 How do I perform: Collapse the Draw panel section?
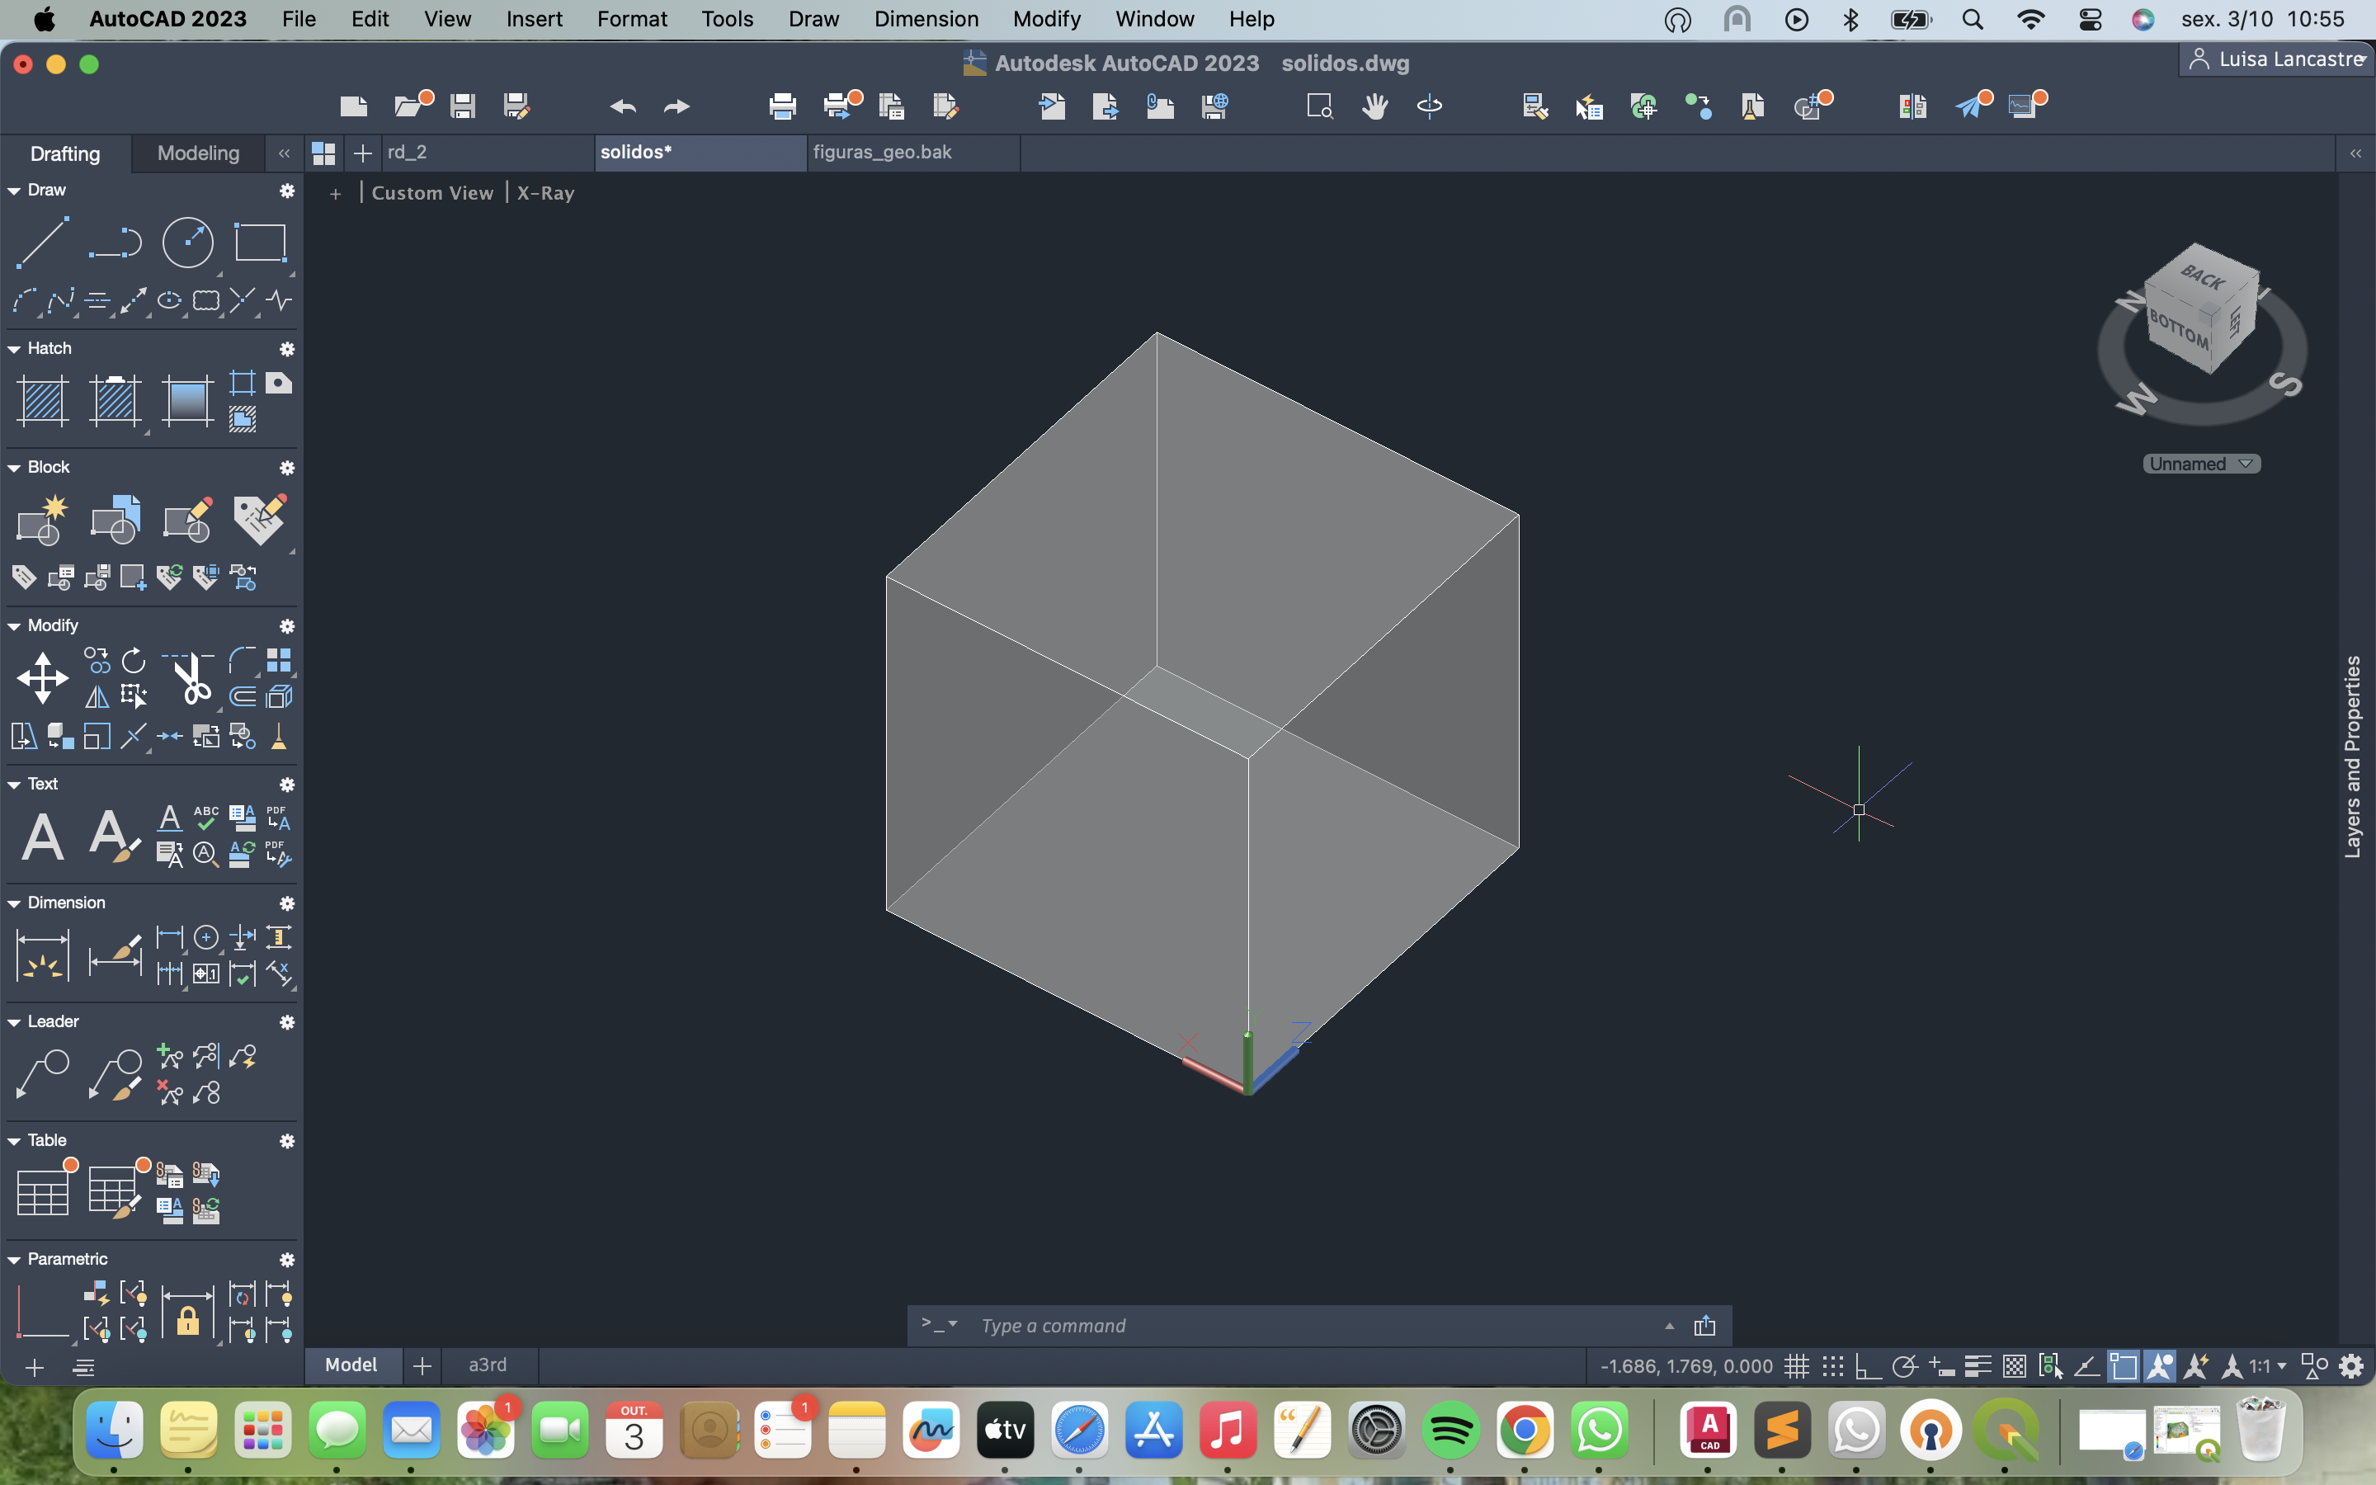15,191
